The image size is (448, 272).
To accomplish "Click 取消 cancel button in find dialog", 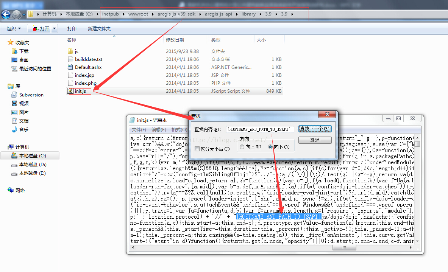I will (x=315, y=140).
